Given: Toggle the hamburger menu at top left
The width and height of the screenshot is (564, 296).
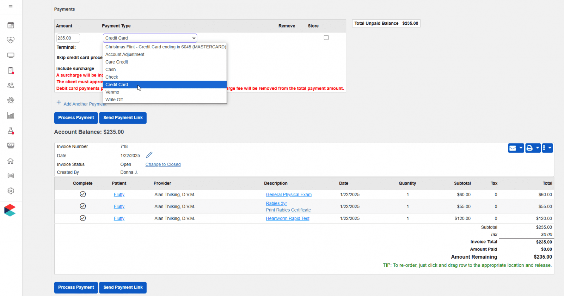Looking at the screenshot, I should 11,6.
